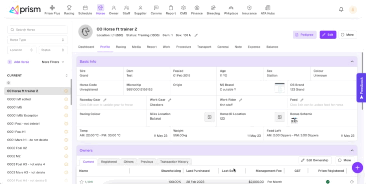
Task: Edit Raceday Gear using pencil icon
Action: point(105,100)
